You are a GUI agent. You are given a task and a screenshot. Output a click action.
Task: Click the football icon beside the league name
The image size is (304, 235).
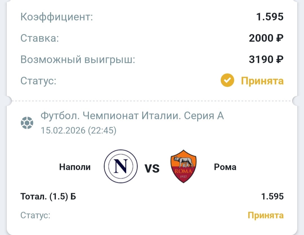pos(27,123)
